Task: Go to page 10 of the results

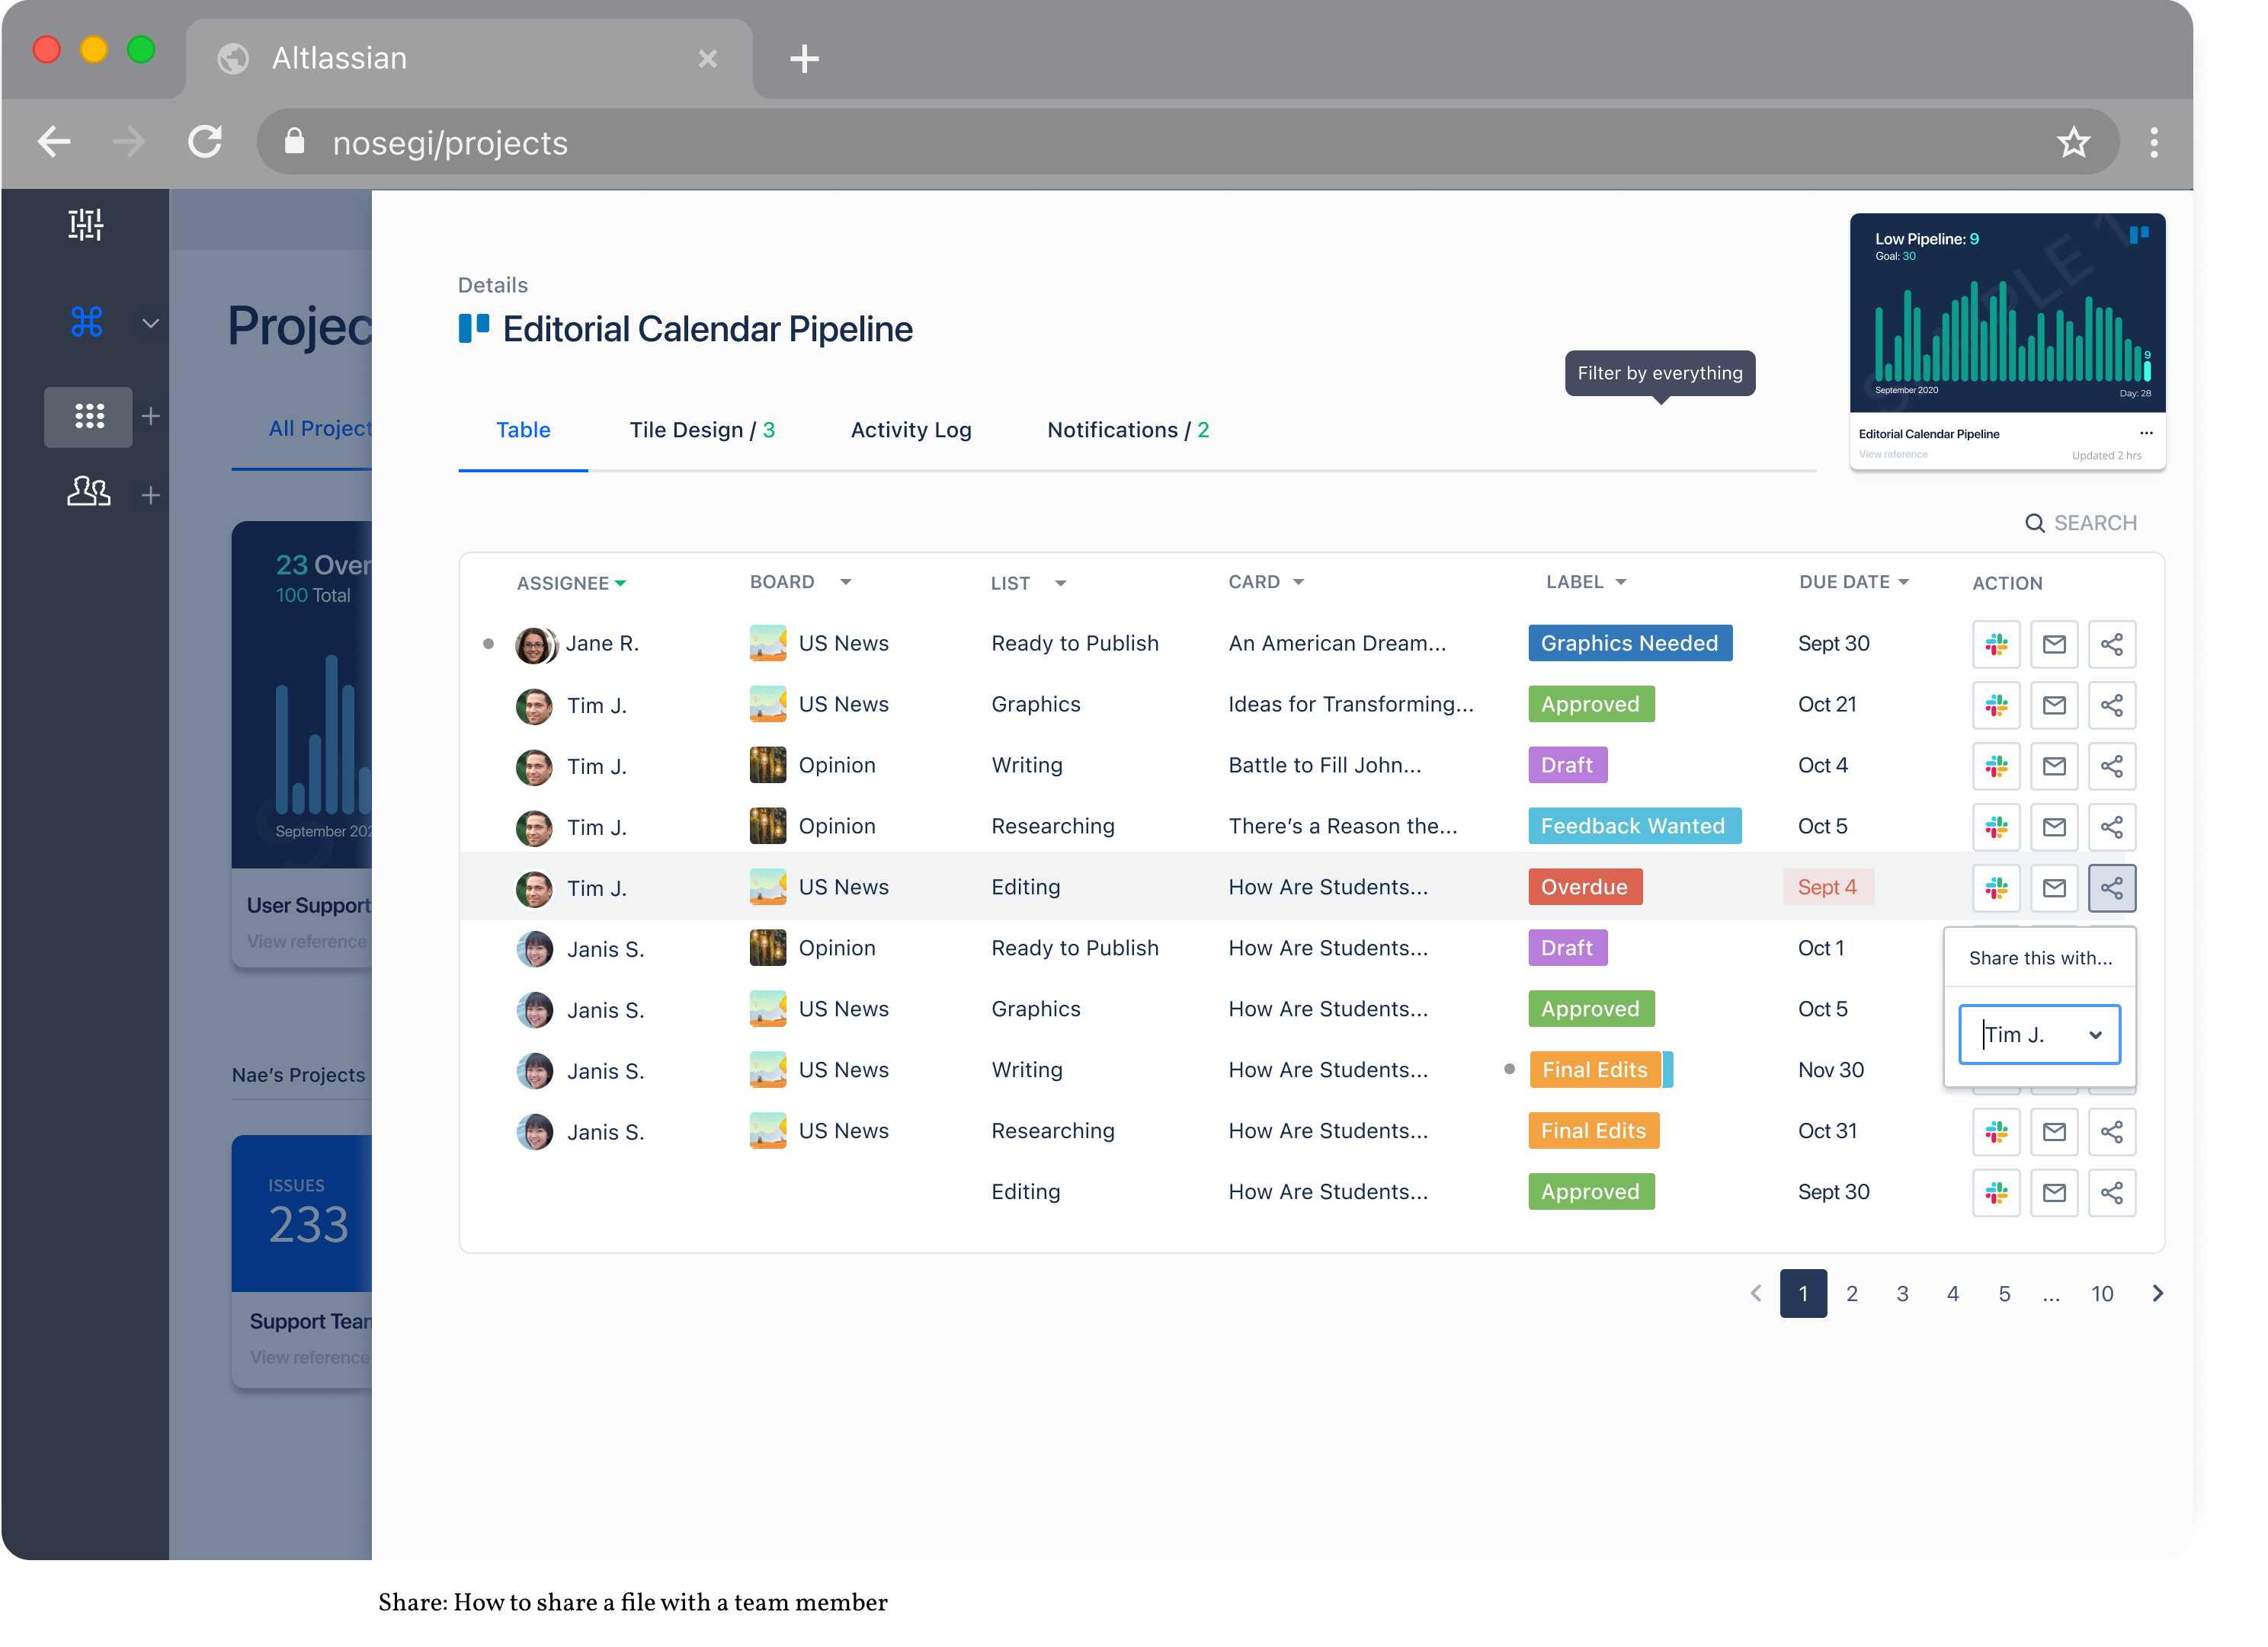Action: click(2103, 1292)
